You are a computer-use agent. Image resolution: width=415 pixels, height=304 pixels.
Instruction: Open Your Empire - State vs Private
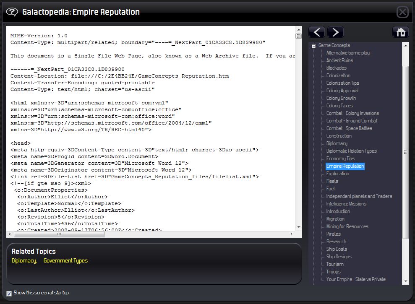(x=356, y=279)
